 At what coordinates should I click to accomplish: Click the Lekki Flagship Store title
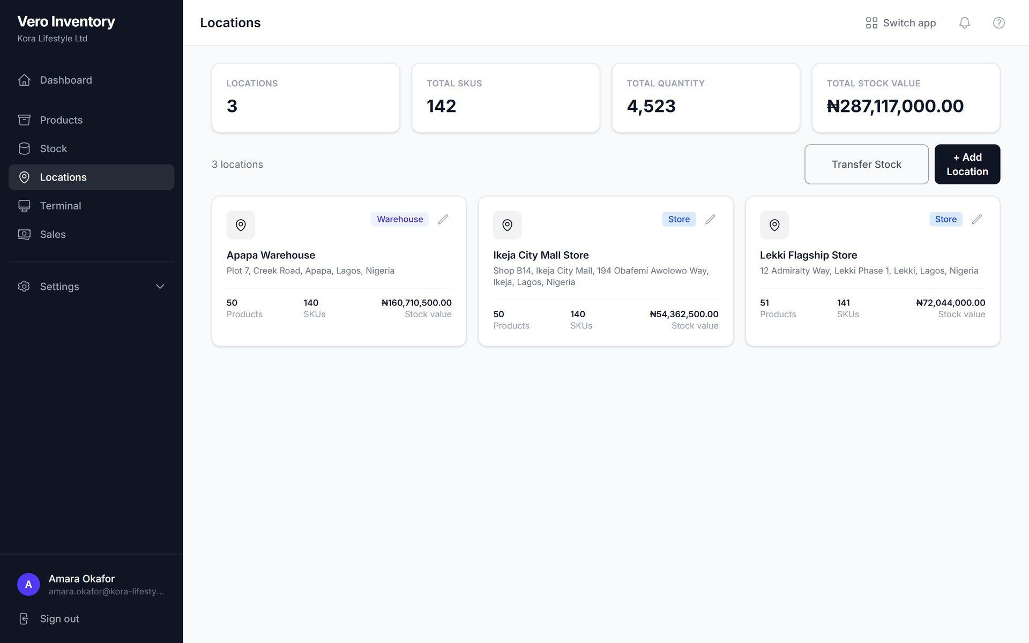[x=808, y=255]
